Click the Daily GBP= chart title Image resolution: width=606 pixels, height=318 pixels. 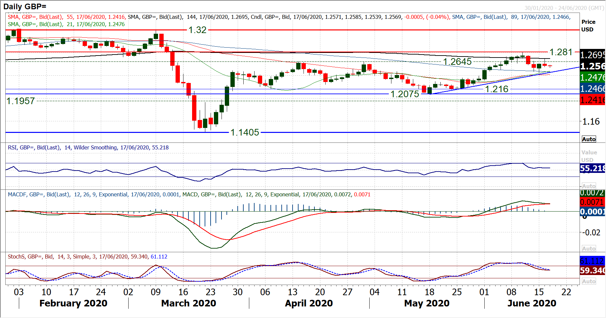coord(25,6)
